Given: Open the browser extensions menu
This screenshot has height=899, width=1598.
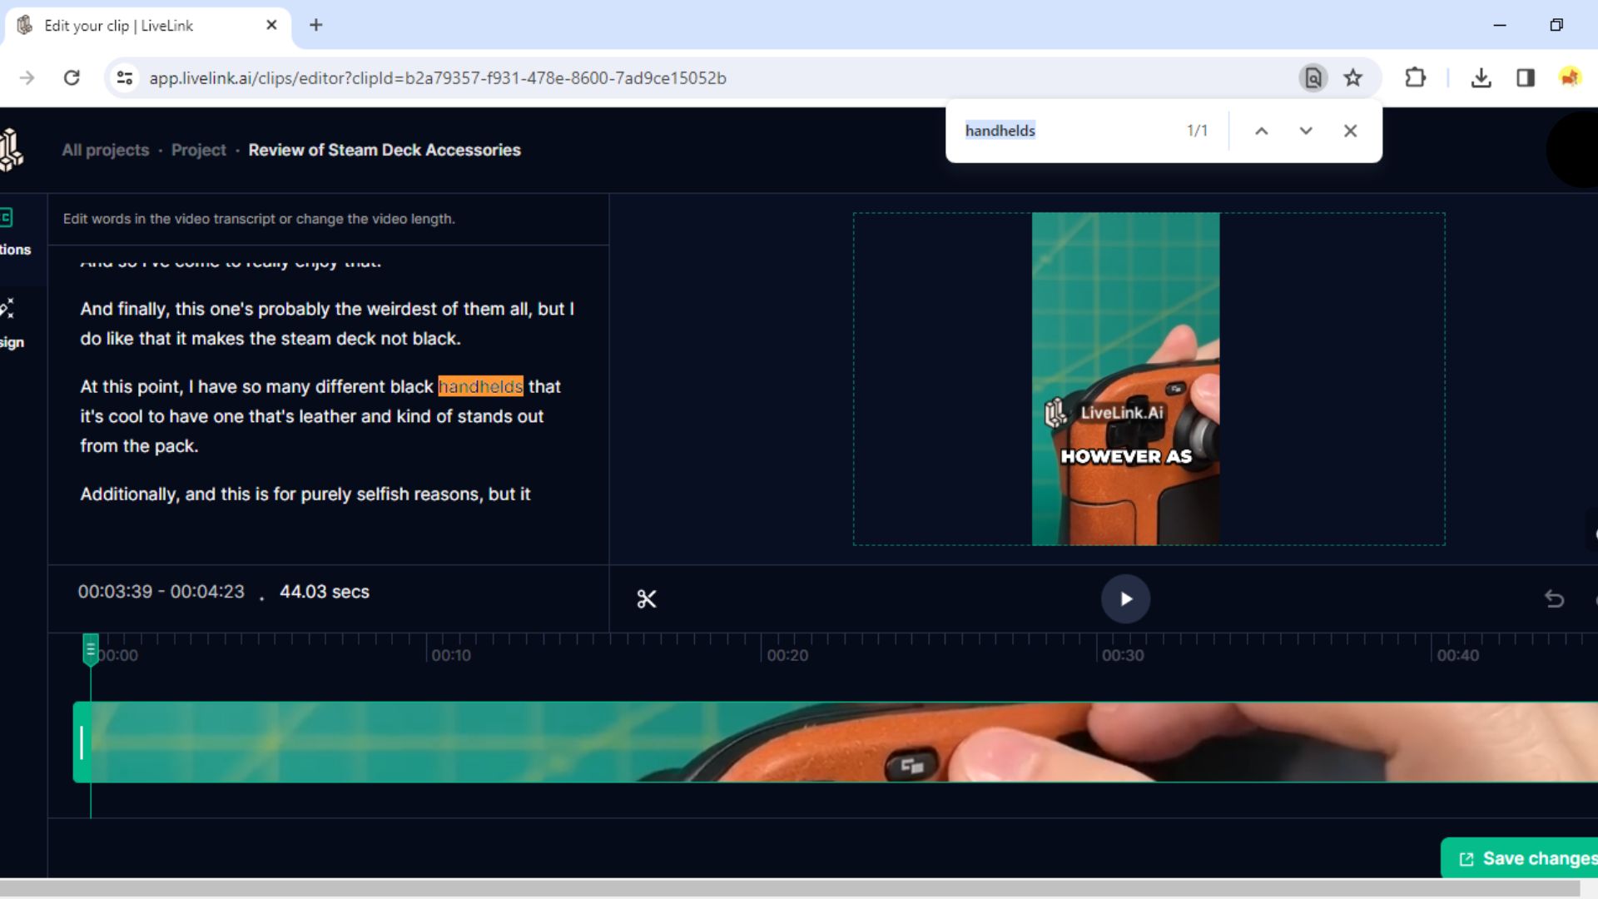Looking at the screenshot, I should tap(1415, 78).
